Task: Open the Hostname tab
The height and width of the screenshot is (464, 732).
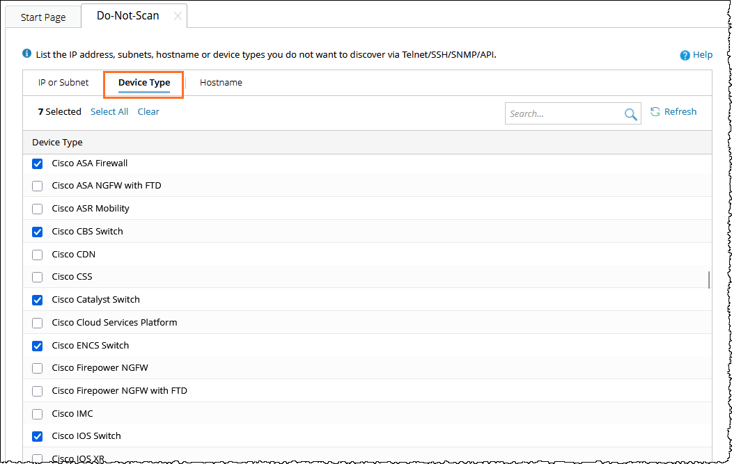Action: pyautogui.click(x=221, y=82)
